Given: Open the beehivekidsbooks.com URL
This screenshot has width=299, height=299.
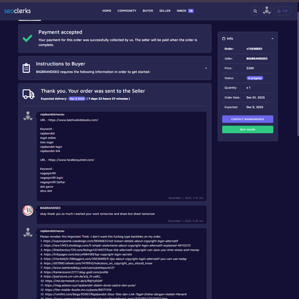Looking at the screenshot, I should tap(74, 120).
